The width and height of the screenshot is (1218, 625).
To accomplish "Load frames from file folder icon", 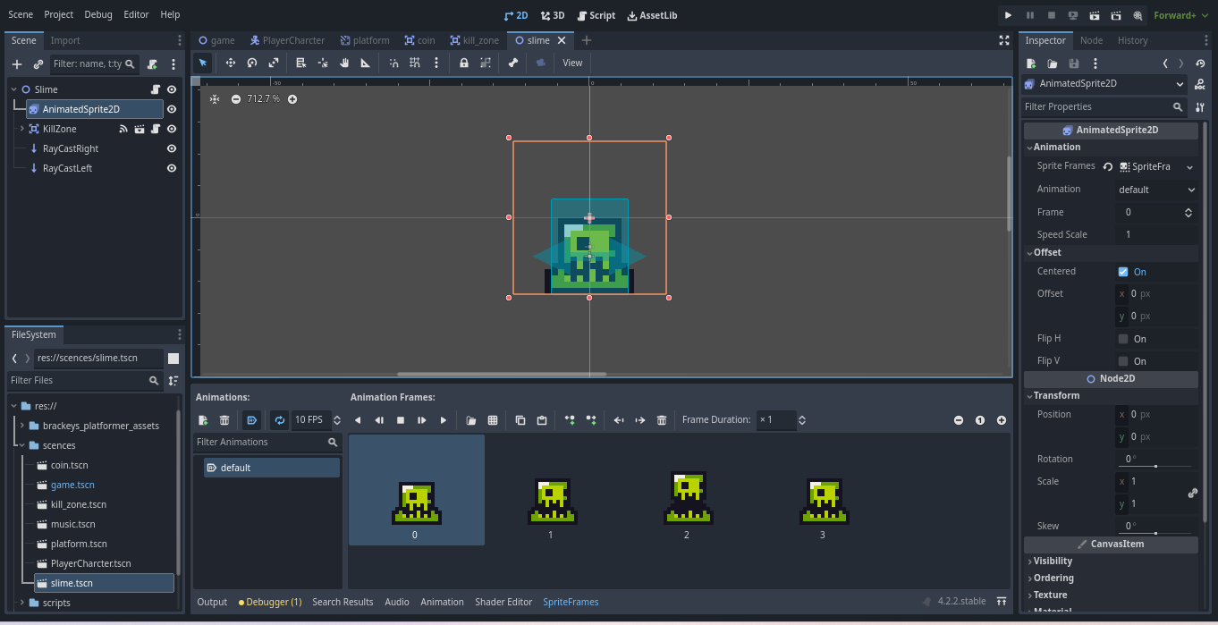I will point(471,420).
